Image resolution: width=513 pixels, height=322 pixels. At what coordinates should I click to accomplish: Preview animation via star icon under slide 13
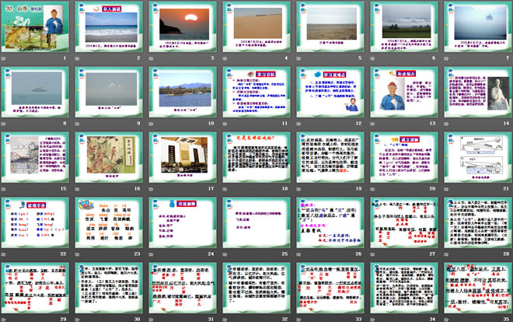click(x=372, y=124)
